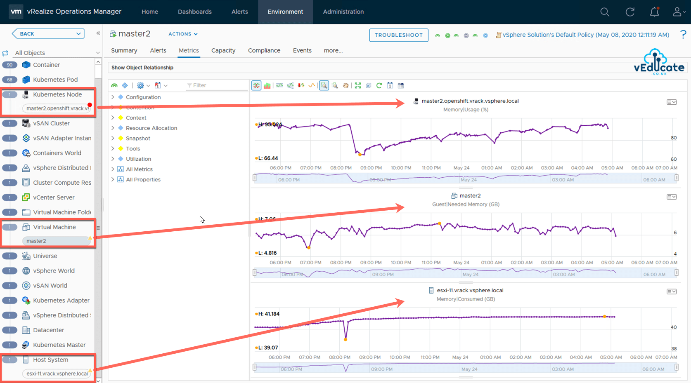Click the remove all charts icon

369,85
